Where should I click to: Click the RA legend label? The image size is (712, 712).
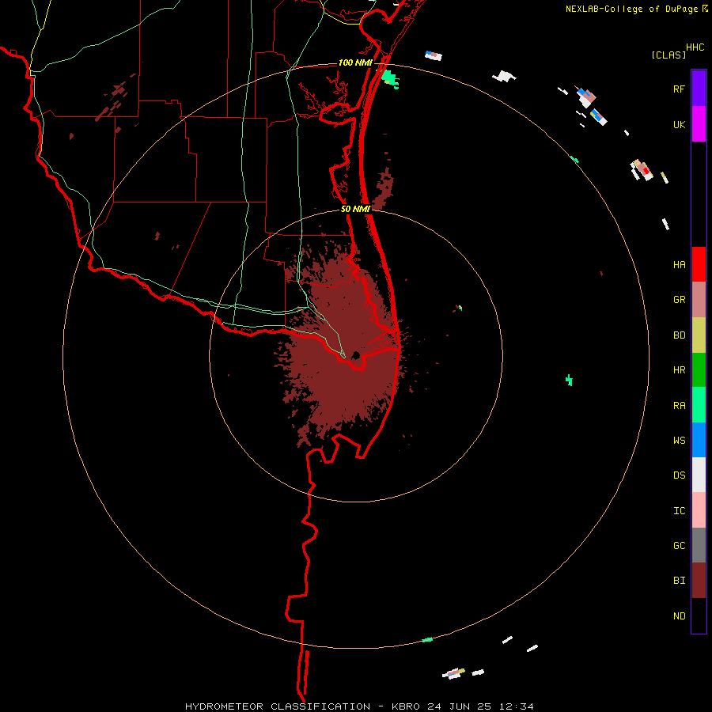click(x=679, y=406)
